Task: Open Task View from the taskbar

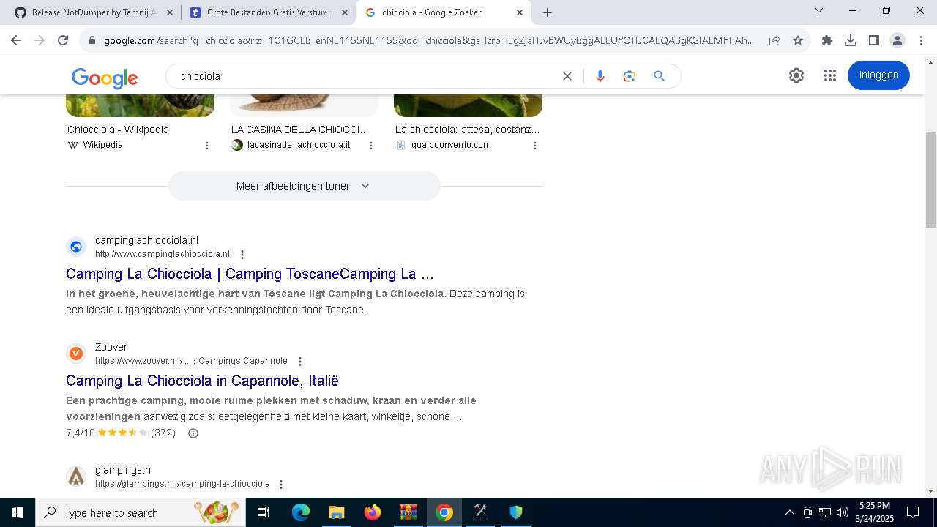Action: tap(264, 512)
